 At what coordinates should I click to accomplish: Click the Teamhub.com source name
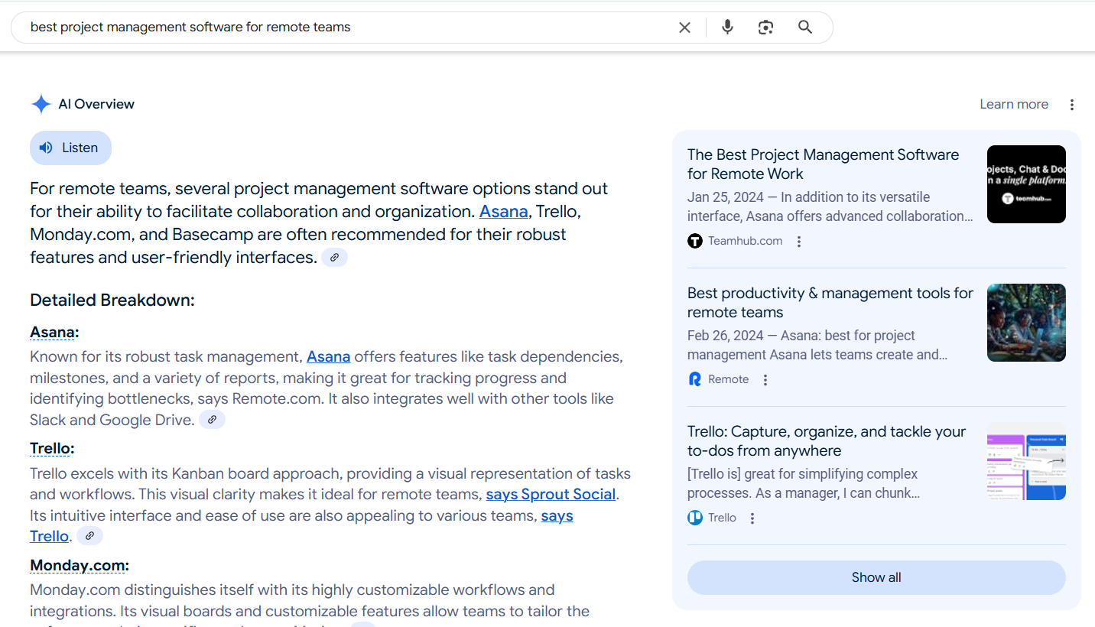pos(746,241)
